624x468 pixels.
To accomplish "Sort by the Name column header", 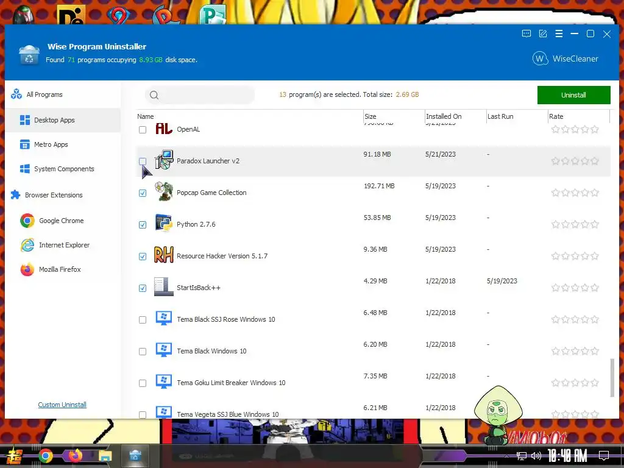I will pyautogui.click(x=146, y=116).
